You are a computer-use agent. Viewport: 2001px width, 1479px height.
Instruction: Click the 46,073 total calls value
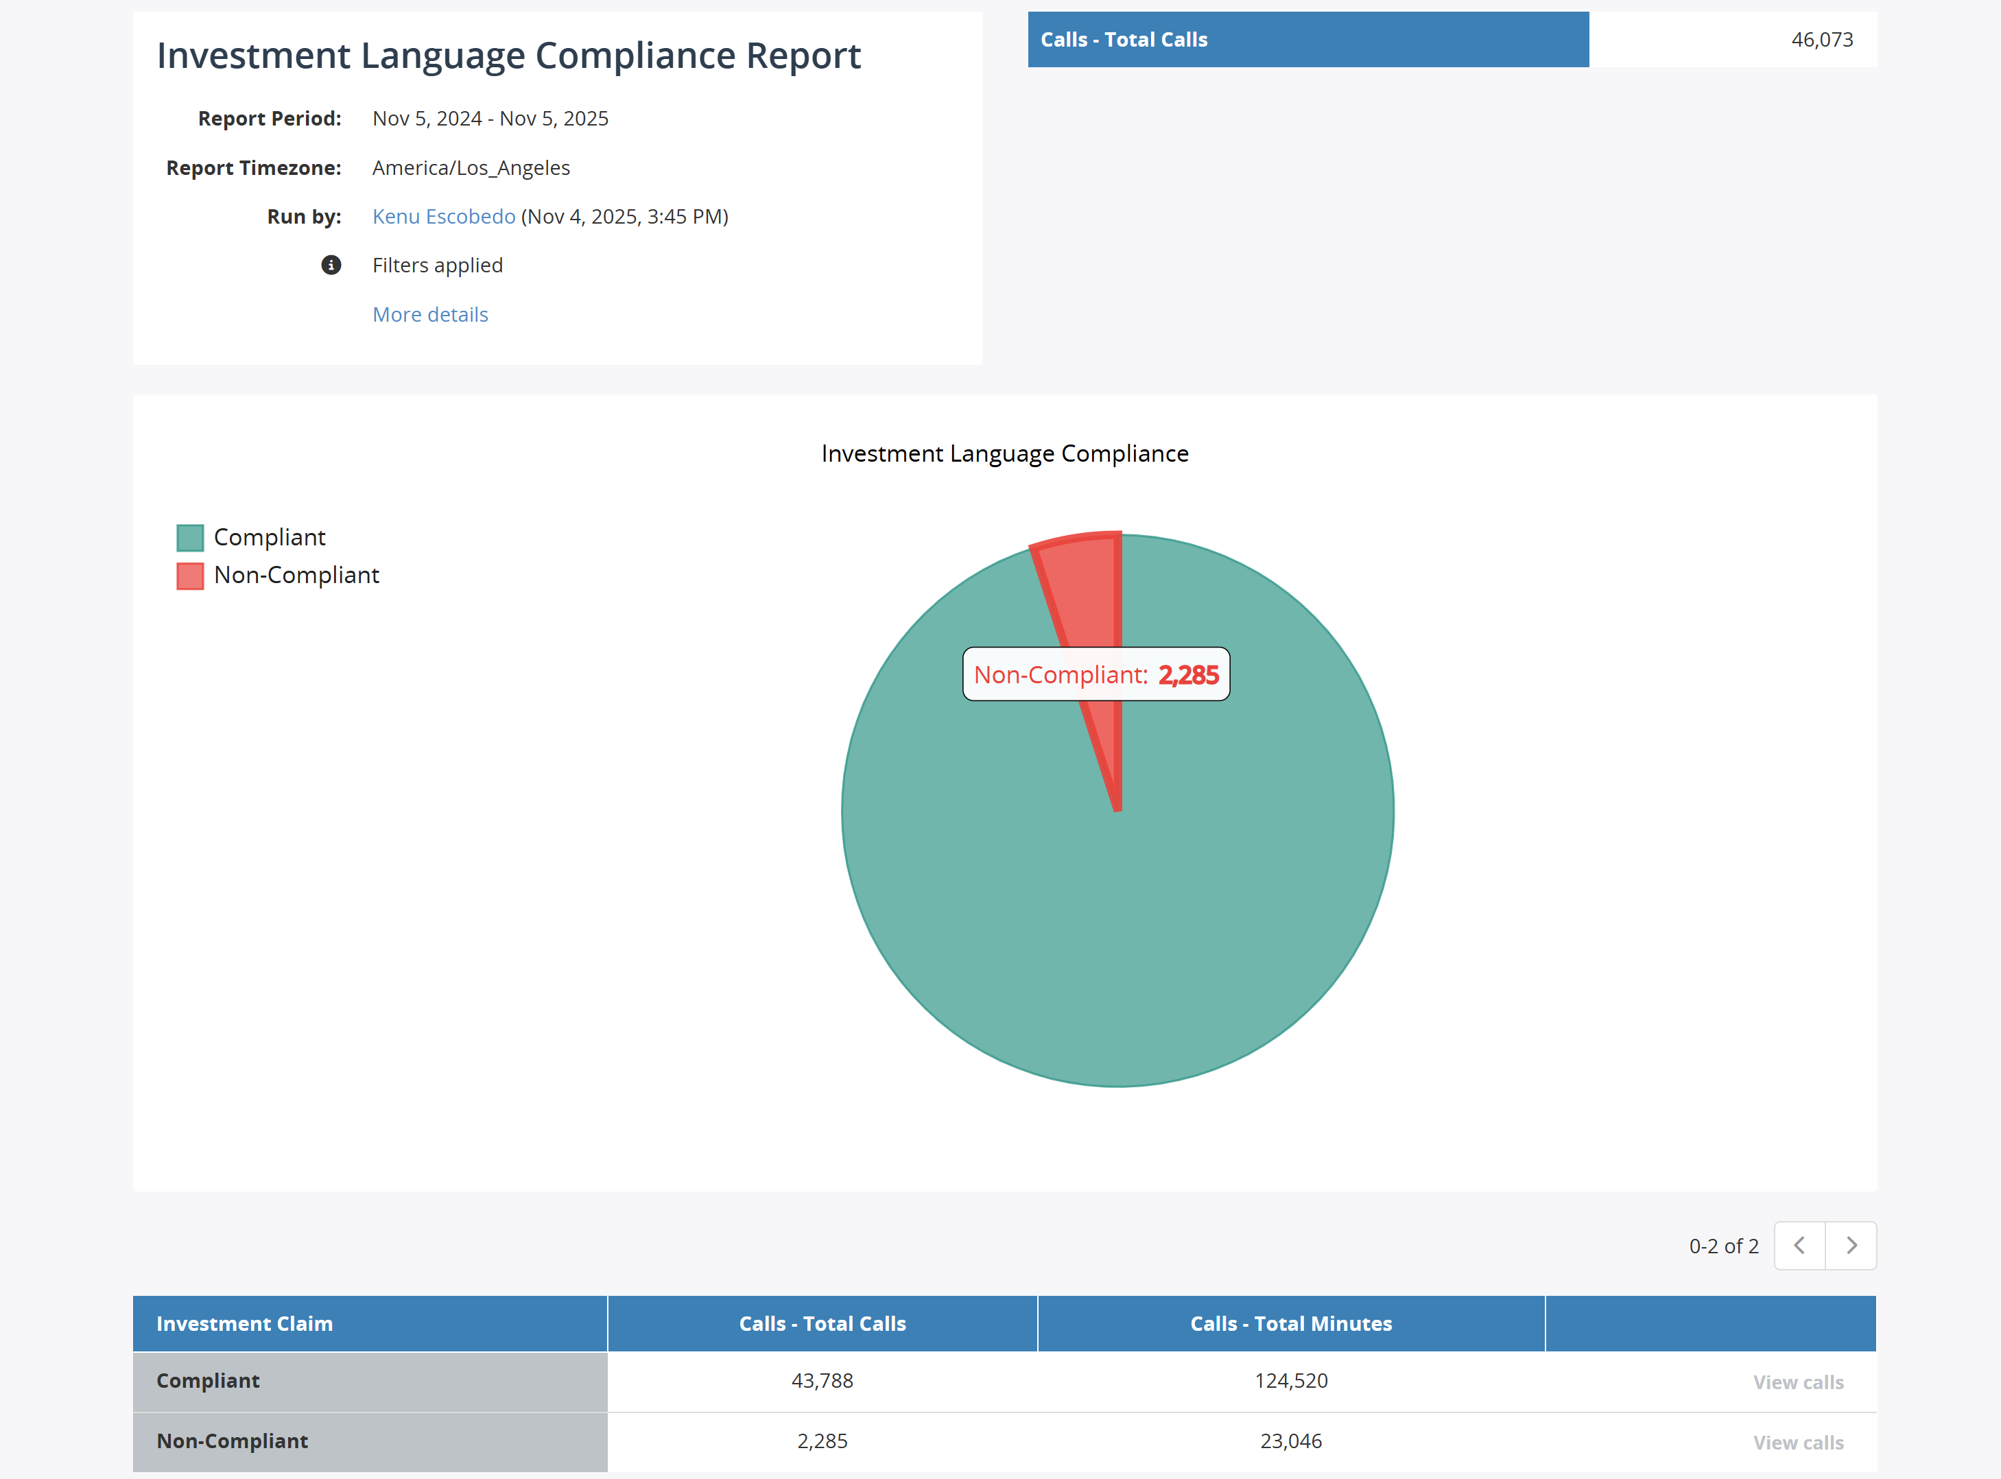1823,39
